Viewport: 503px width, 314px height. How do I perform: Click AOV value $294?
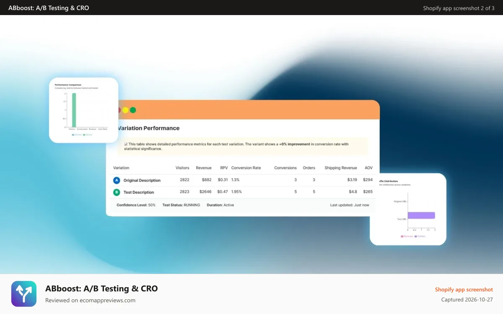pos(368,180)
